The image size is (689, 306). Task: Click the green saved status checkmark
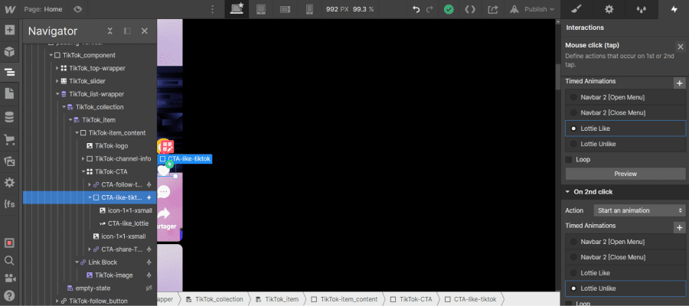pos(449,9)
